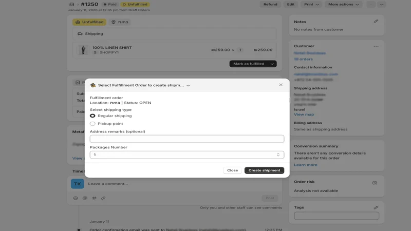
Task: Click the Order risk analysis icon
Action: pos(375,183)
